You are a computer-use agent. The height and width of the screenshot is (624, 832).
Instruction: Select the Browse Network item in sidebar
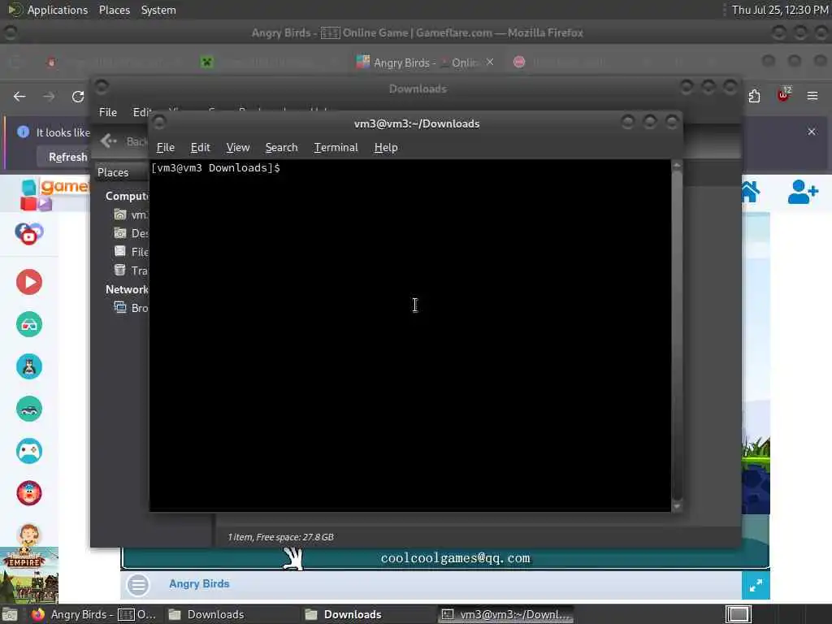[131, 308]
